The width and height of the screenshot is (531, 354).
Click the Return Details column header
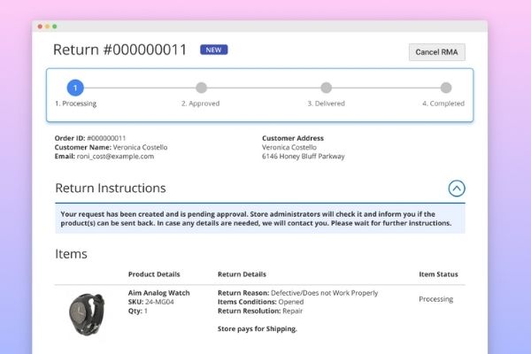tap(242, 274)
